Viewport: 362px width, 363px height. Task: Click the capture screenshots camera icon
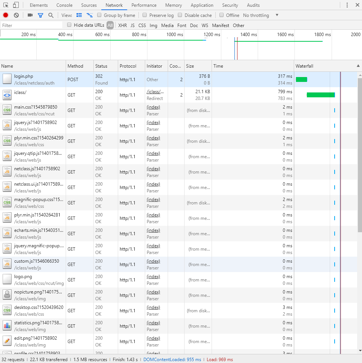tap(30, 15)
